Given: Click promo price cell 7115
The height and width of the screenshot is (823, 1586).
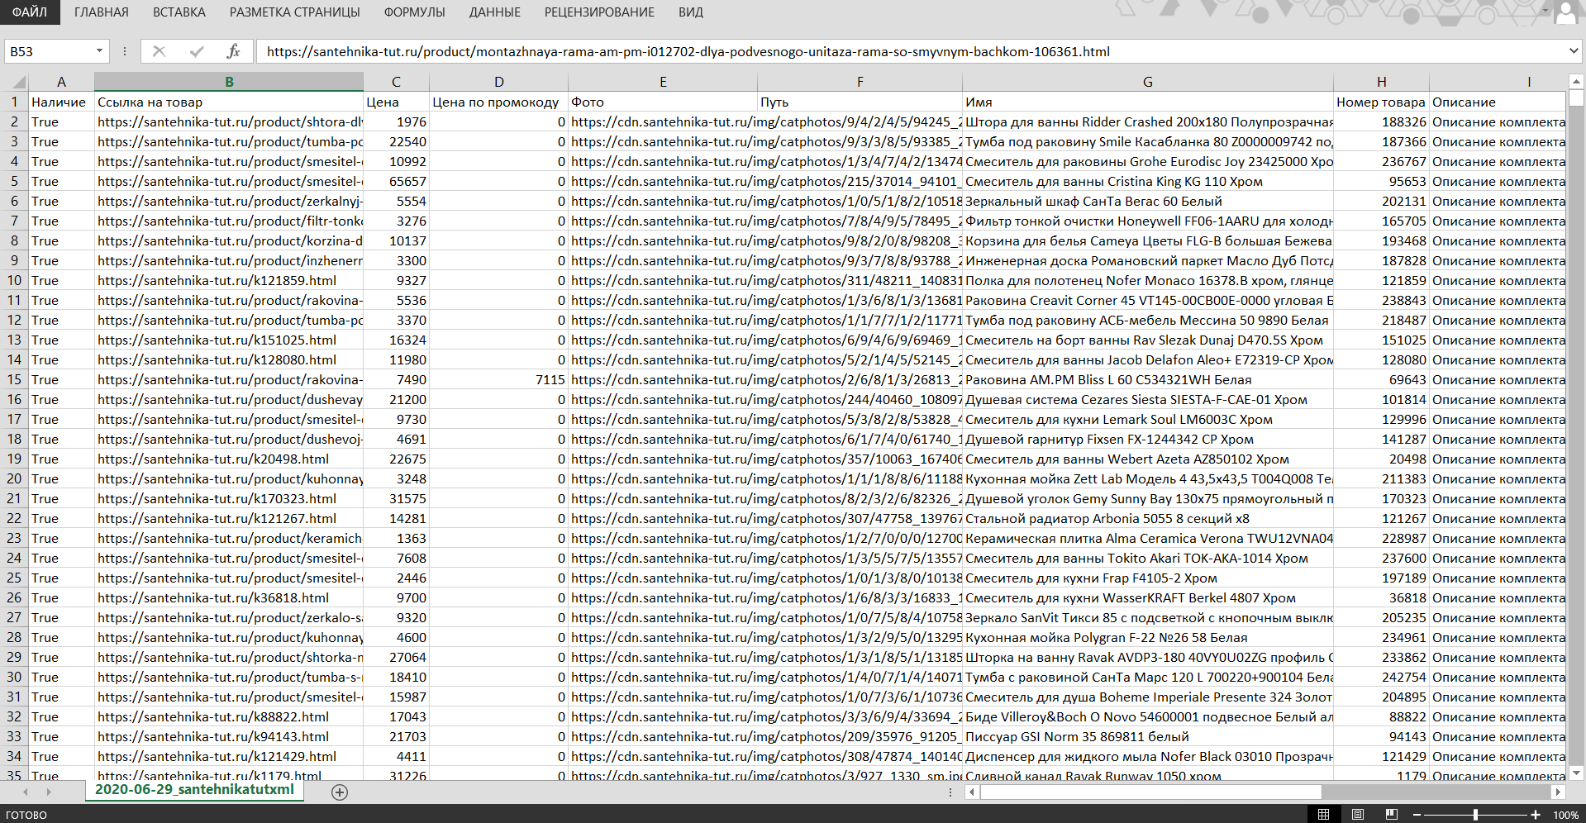Looking at the screenshot, I should pos(498,379).
